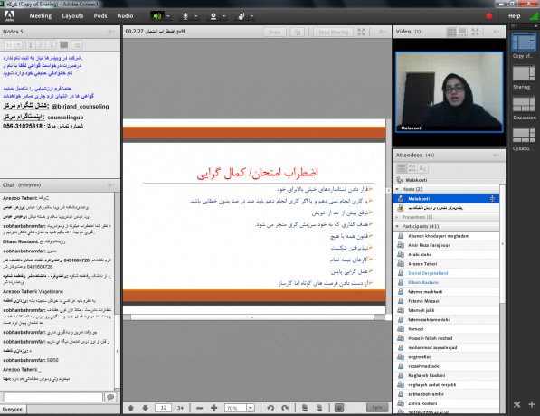Image resolution: width=540 pixels, height=416 pixels.
Task: Open the 70% zoom level dropdown
Action: pos(251,408)
